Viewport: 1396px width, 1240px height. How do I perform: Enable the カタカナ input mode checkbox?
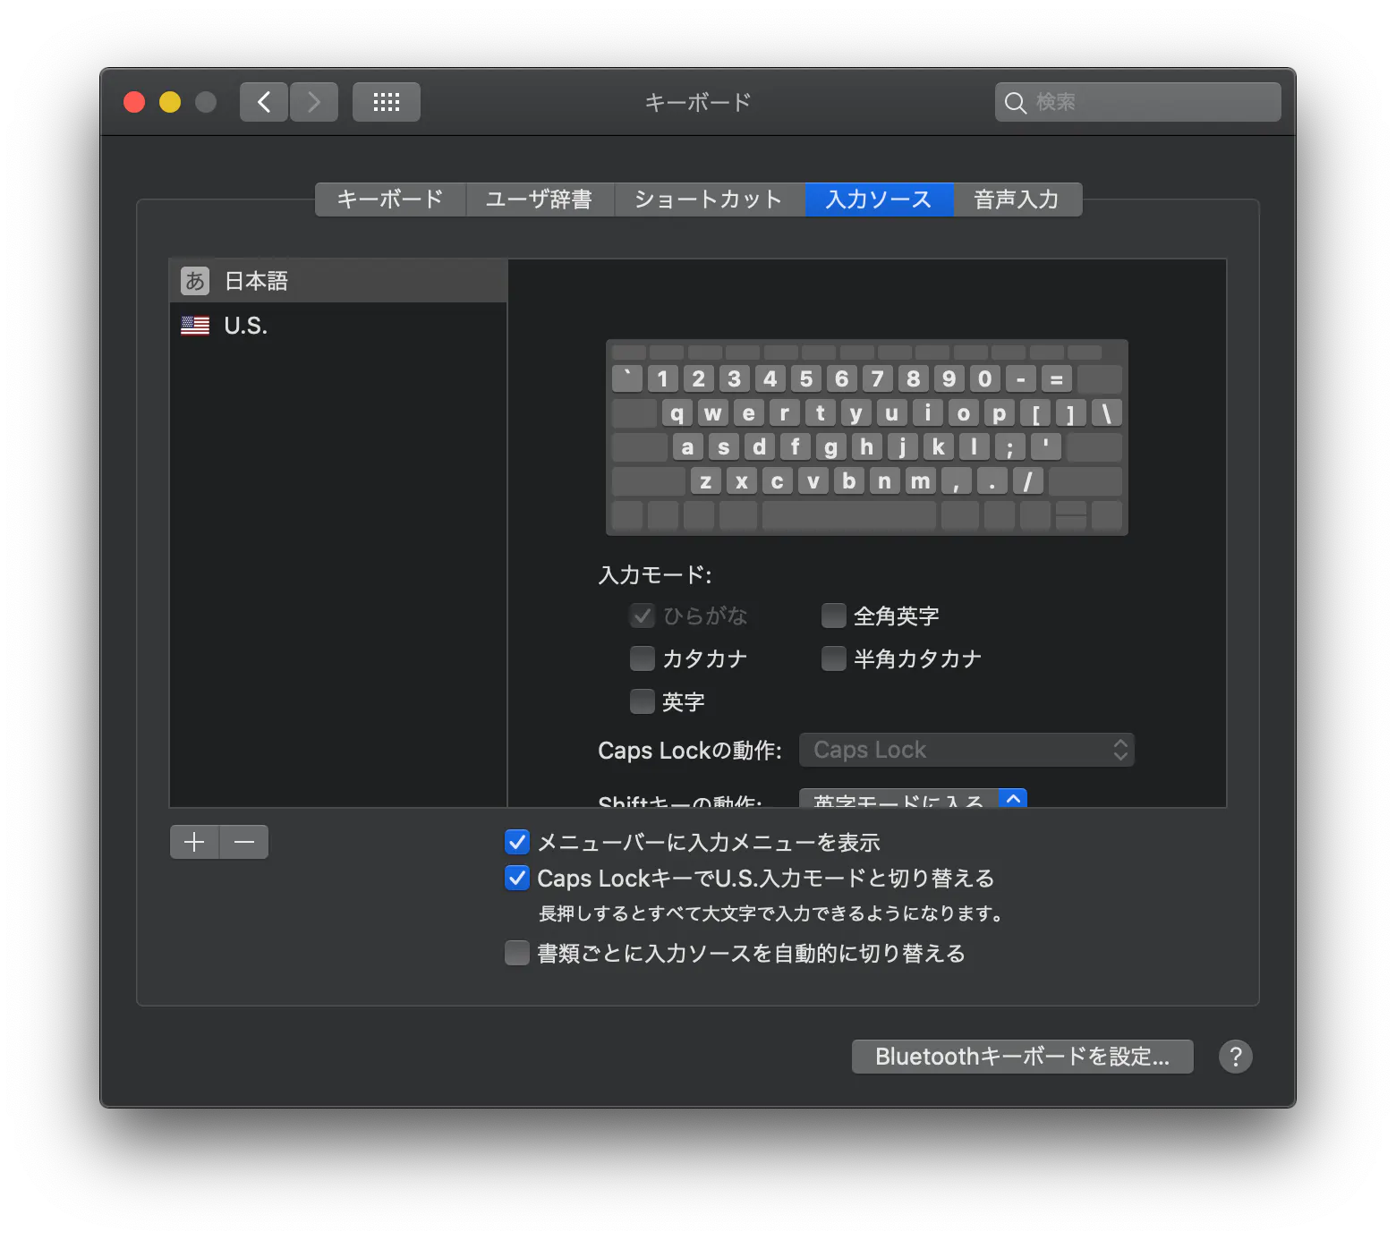tap(643, 658)
